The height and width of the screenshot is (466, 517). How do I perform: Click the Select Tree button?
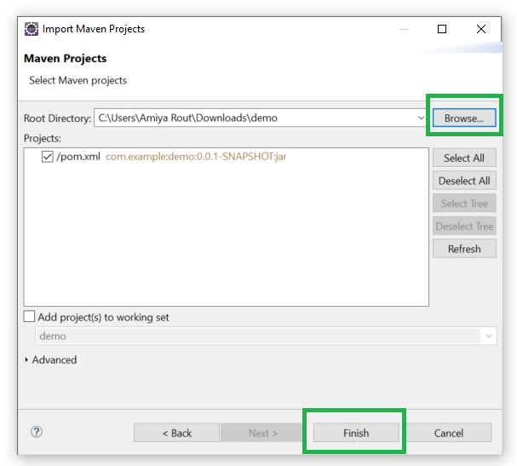pos(464,204)
